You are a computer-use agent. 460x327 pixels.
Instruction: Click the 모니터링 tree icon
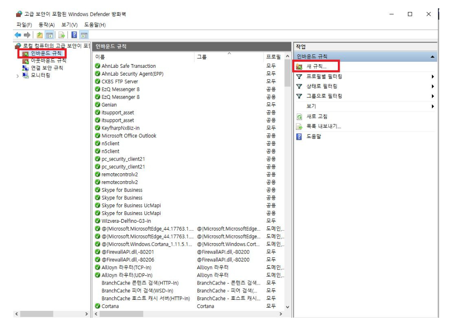click(25, 76)
